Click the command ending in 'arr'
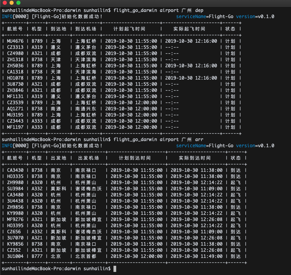Screen dimensions: 291x275 [158, 139]
